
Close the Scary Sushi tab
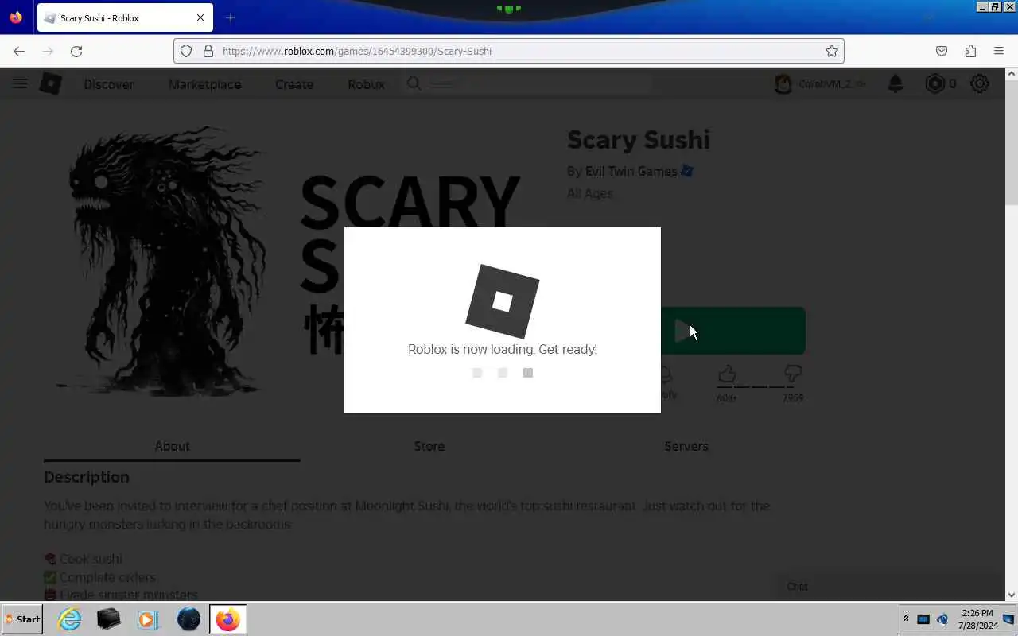(x=200, y=17)
